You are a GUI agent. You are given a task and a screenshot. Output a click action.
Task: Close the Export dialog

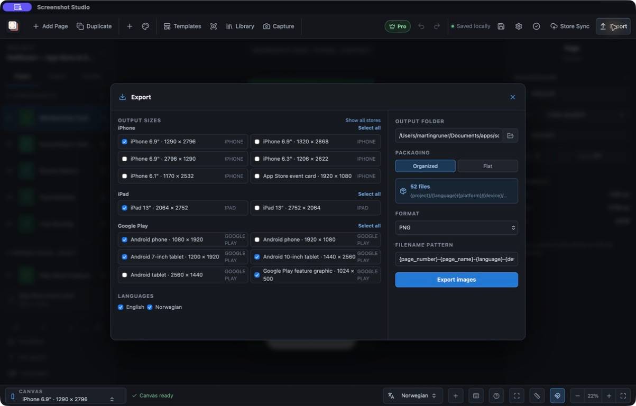point(512,97)
